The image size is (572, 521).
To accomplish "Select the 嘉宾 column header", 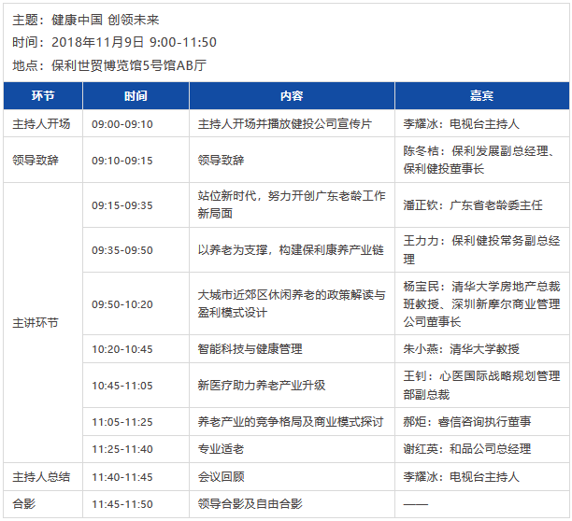I will (481, 96).
